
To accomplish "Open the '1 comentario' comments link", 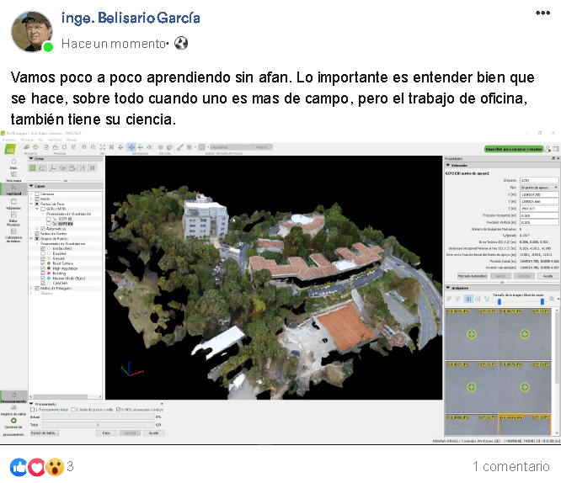I will click(511, 466).
